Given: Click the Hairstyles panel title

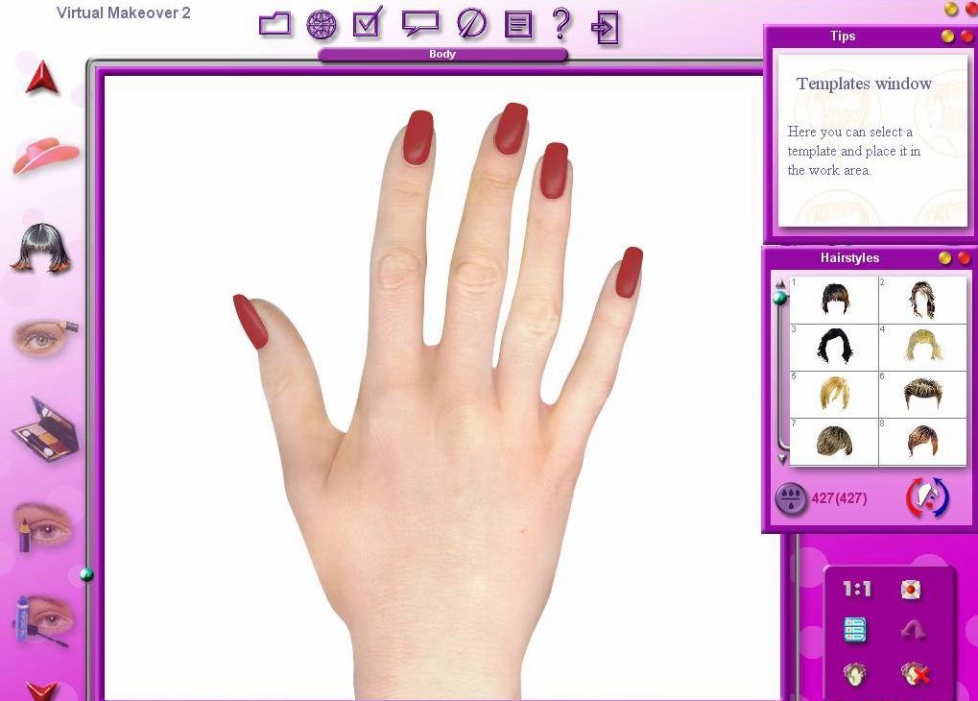Looking at the screenshot, I should pos(849,257).
